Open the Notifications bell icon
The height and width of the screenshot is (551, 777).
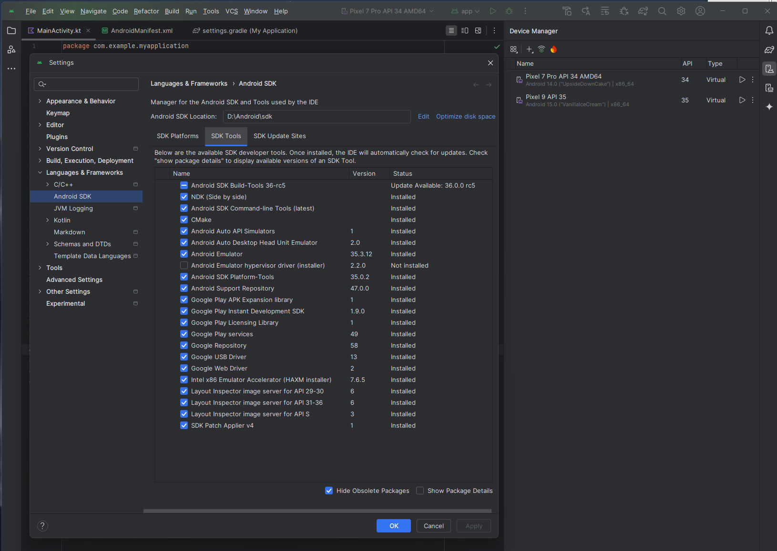pos(769,30)
